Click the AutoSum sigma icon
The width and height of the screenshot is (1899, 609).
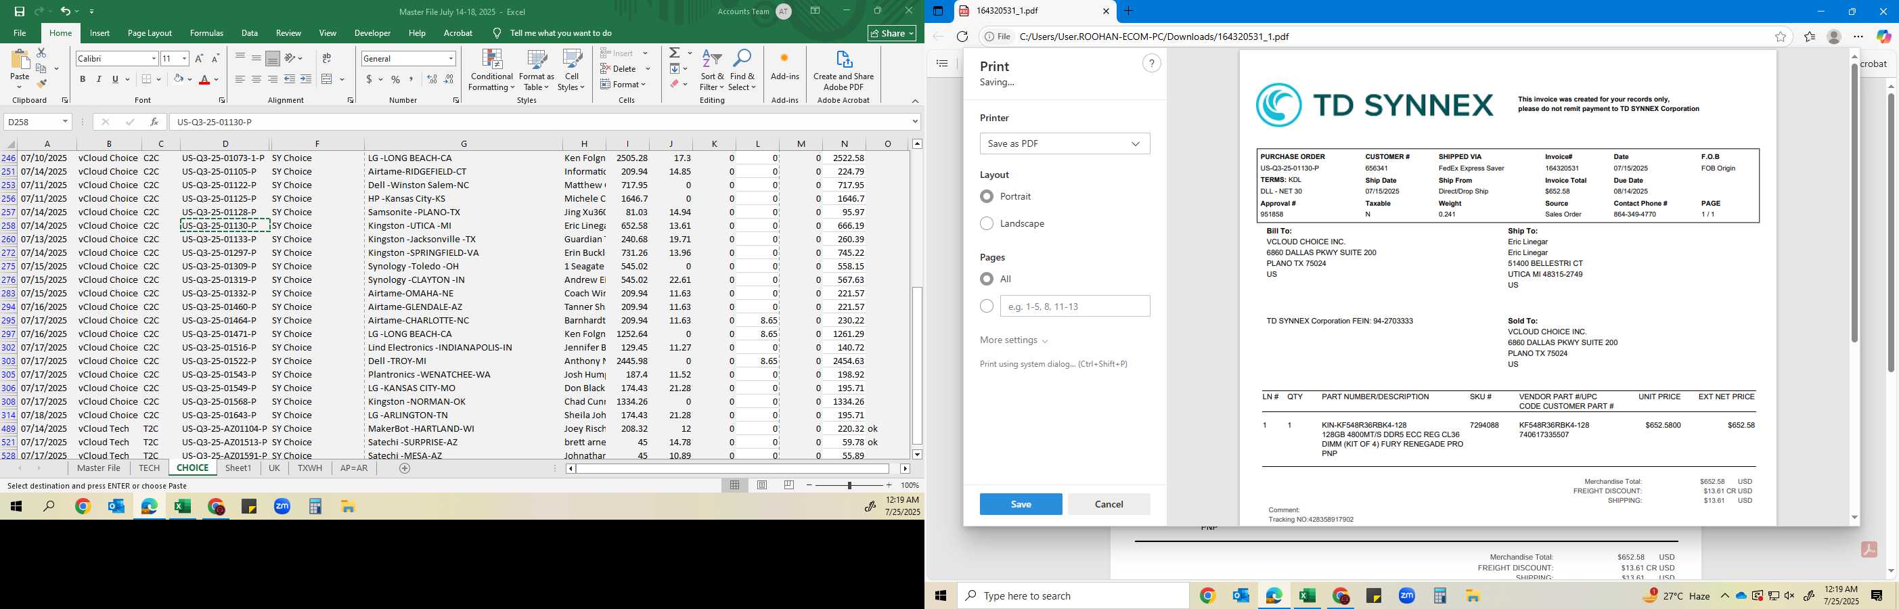pos(675,53)
